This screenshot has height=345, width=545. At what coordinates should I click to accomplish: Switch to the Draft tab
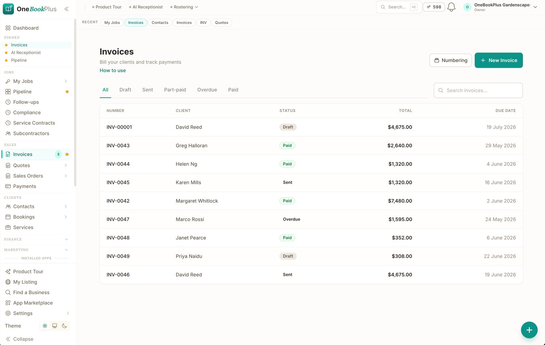click(125, 90)
